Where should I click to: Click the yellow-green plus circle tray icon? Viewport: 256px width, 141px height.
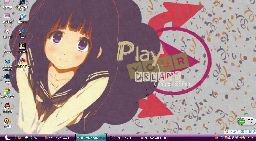pos(244,137)
